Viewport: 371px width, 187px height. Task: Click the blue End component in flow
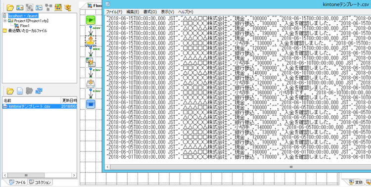(91, 104)
